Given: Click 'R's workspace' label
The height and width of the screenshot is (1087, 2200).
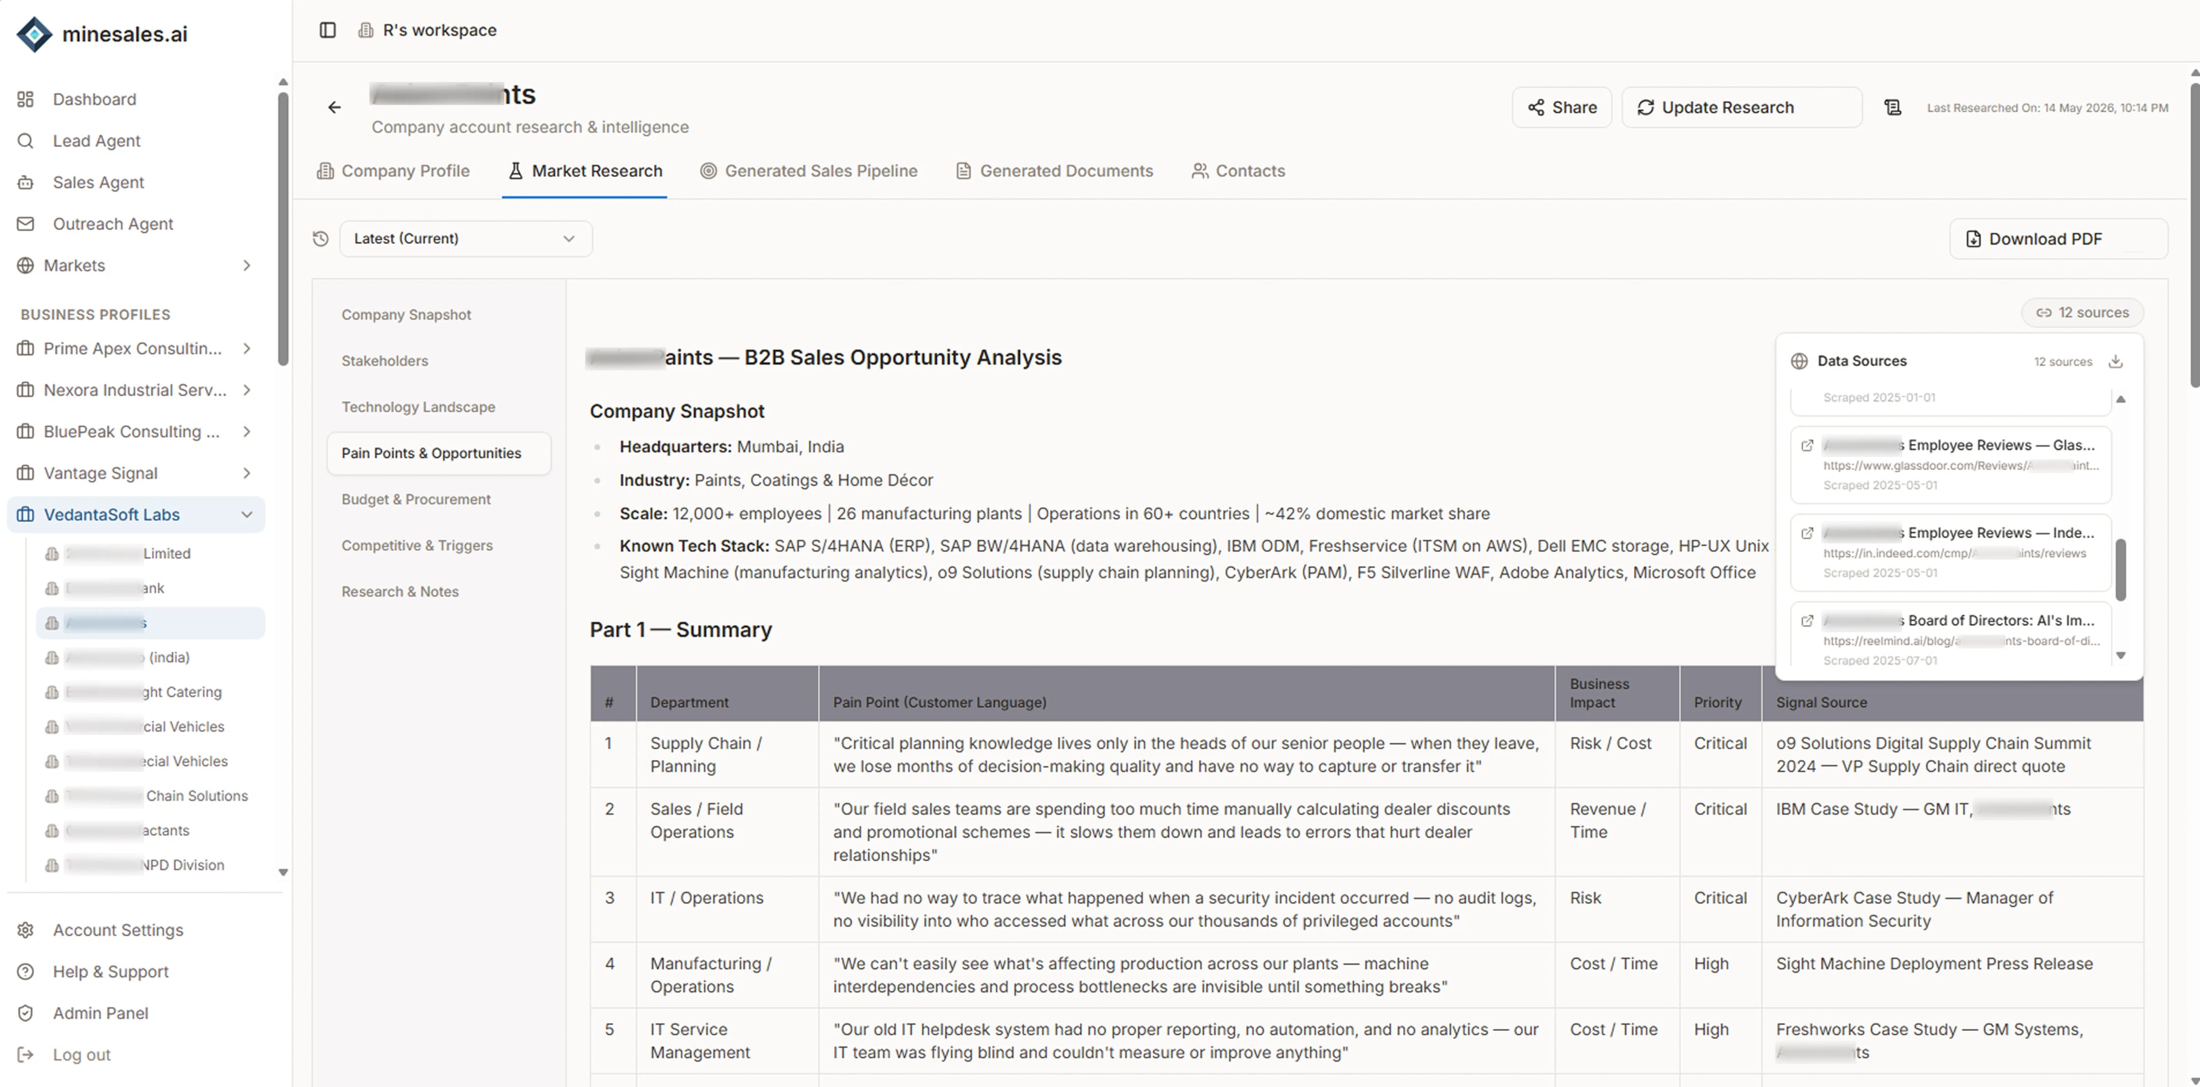Looking at the screenshot, I should click(x=440, y=30).
